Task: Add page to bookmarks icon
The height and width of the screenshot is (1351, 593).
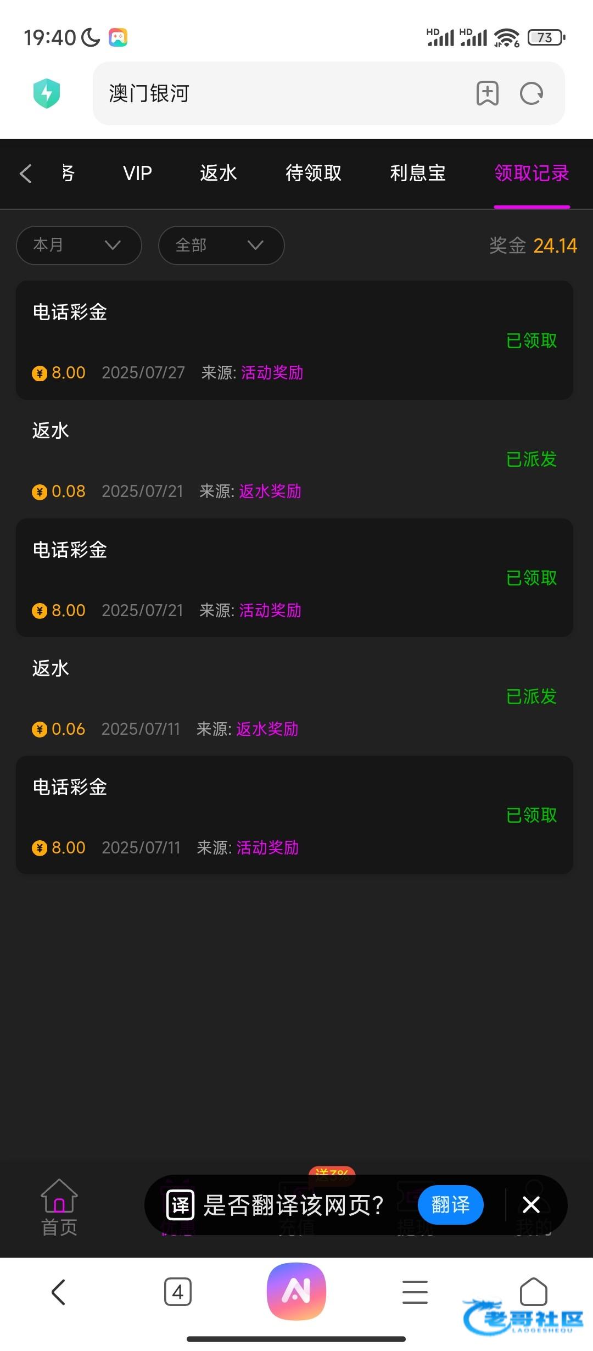Action: (x=487, y=93)
